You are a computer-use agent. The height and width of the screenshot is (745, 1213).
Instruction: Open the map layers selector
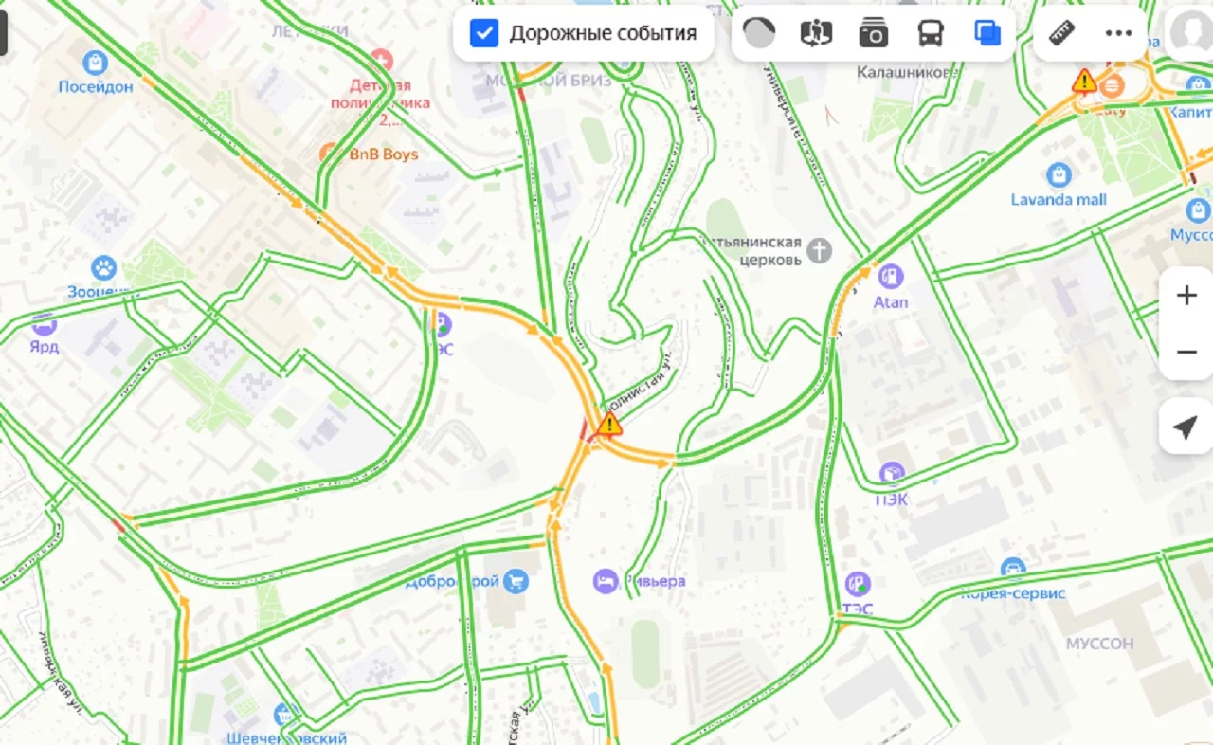point(987,33)
